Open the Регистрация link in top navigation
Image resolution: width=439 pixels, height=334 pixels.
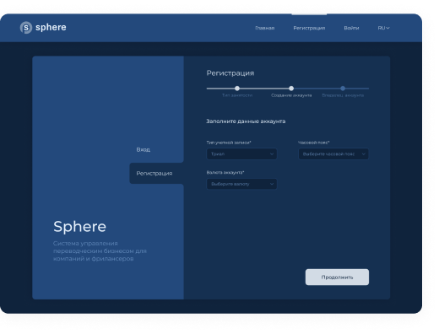click(x=309, y=28)
